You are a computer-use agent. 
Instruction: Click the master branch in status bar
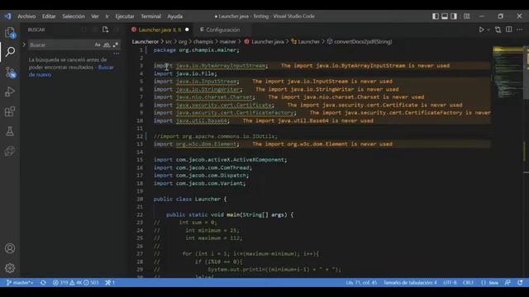click(20, 282)
